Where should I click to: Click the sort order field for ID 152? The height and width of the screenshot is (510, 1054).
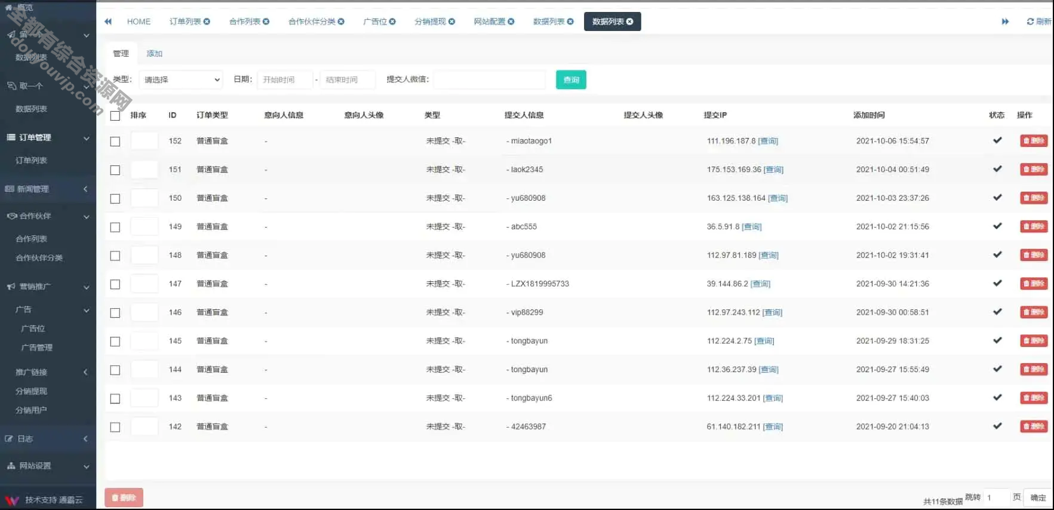[x=144, y=141]
